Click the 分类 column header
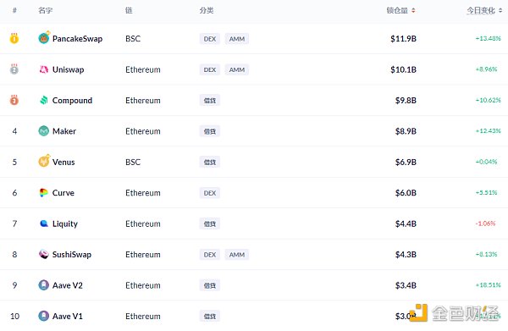The width and height of the screenshot is (508, 331). (x=207, y=10)
